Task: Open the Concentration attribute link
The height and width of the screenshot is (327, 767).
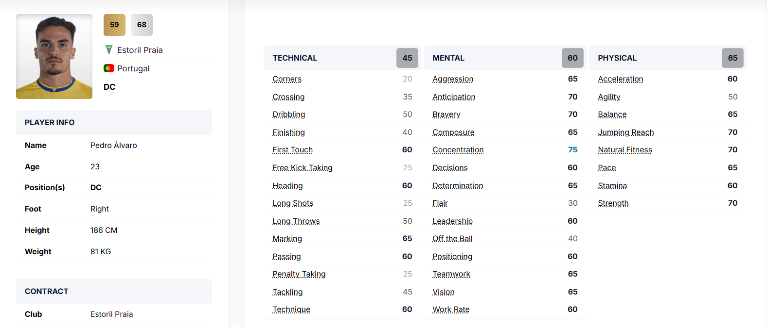Action: 458,150
